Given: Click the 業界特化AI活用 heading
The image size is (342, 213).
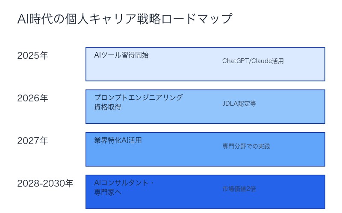Looking at the screenshot, I should 118,140.
